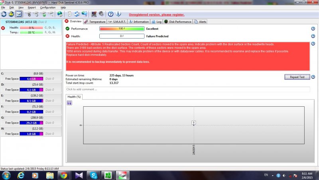This screenshot has width=319, height=180.
Task: Open help via blue question mark toolbar icon
Action: (111, 14)
